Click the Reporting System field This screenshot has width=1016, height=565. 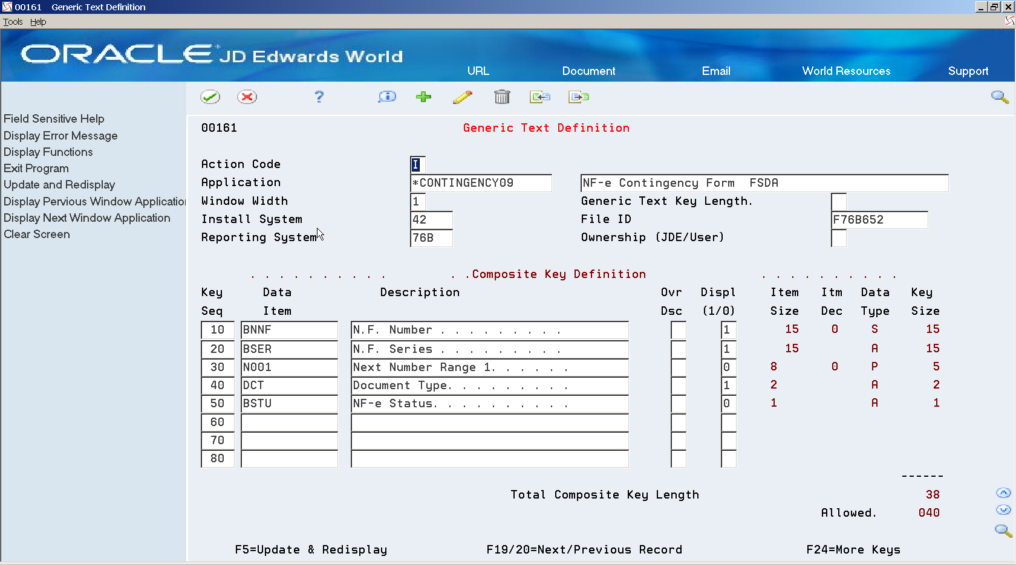coord(431,238)
